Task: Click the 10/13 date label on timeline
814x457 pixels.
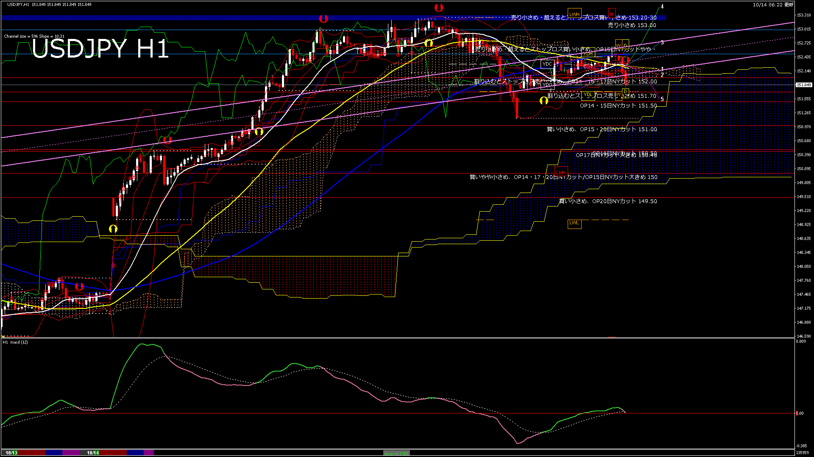Action: (x=11, y=453)
